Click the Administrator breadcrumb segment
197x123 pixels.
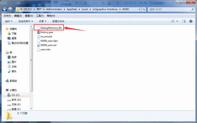[54, 9]
